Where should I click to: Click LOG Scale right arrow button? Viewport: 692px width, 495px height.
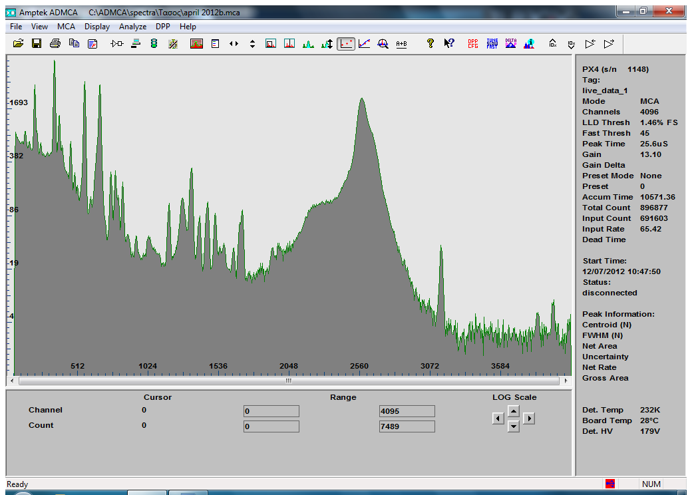529,418
